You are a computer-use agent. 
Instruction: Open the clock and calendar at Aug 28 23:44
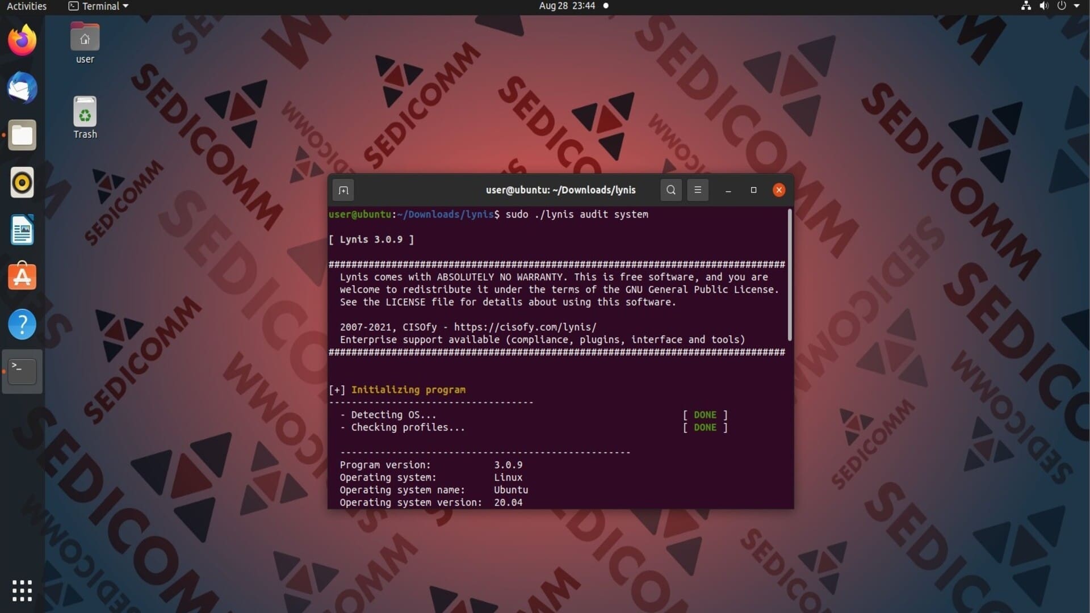pos(567,6)
